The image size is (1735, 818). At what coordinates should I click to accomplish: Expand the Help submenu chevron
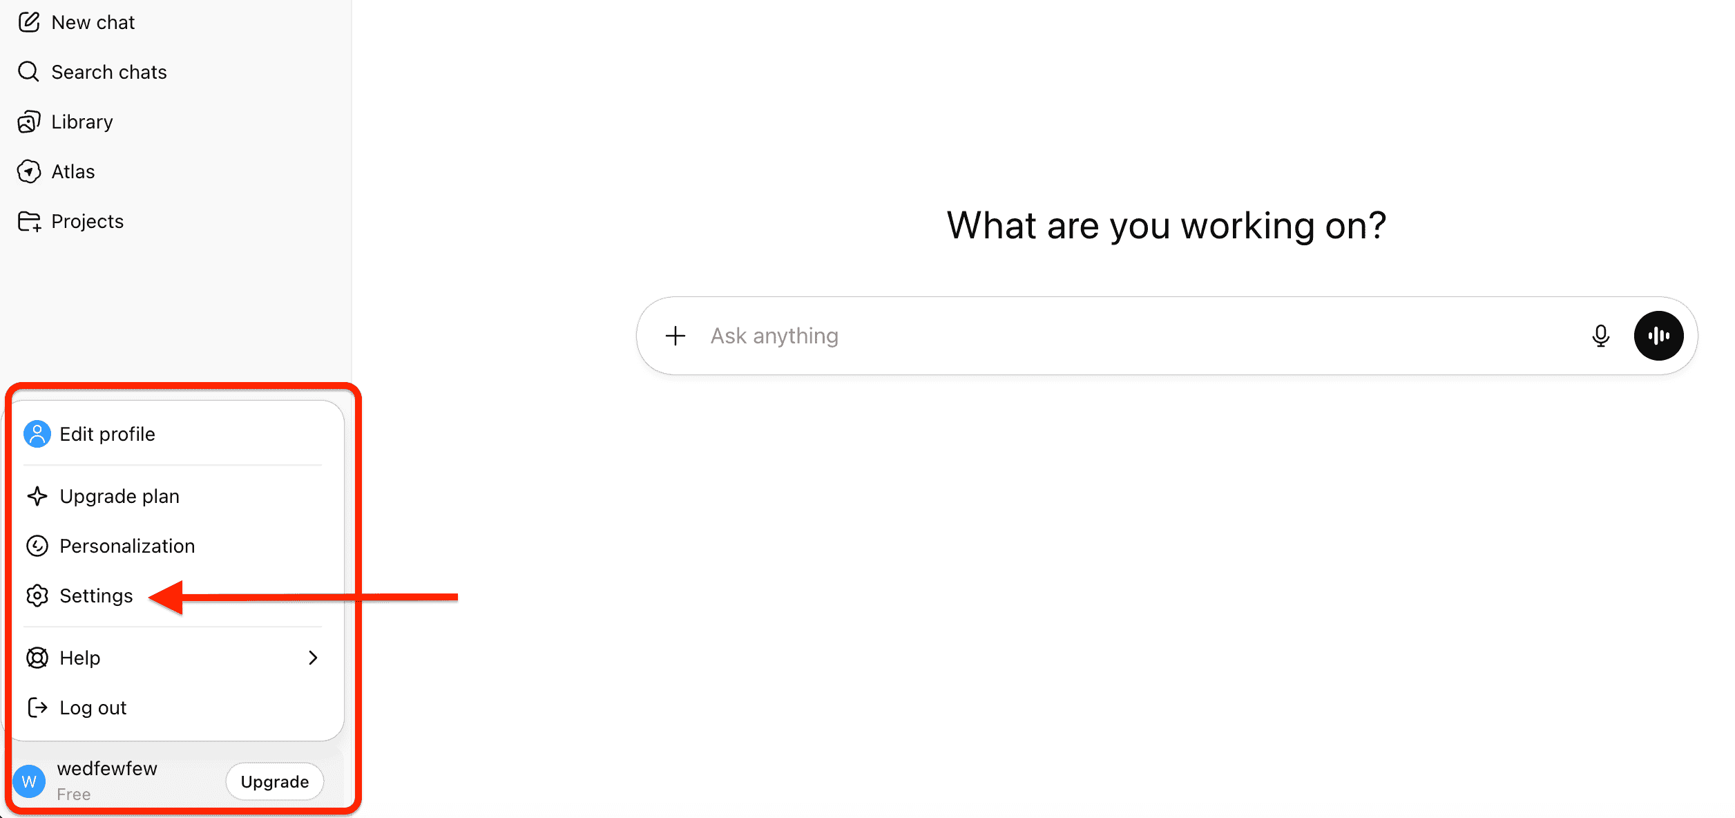(313, 658)
